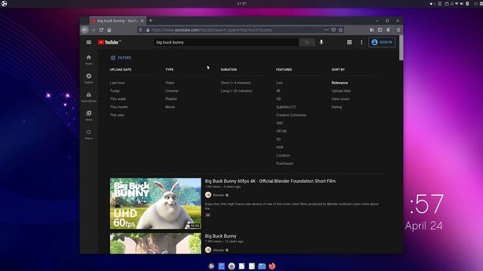
Task: Open the YouTube hamburger guide menu
Action: point(89,42)
